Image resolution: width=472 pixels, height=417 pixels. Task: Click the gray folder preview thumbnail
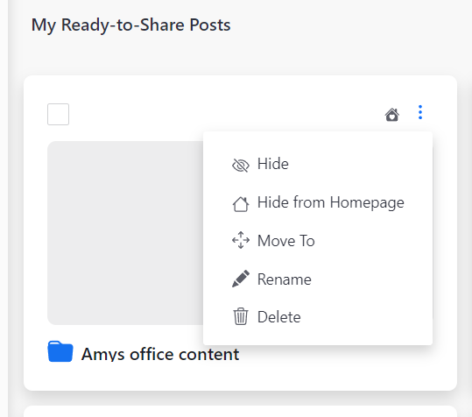tap(125, 233)
